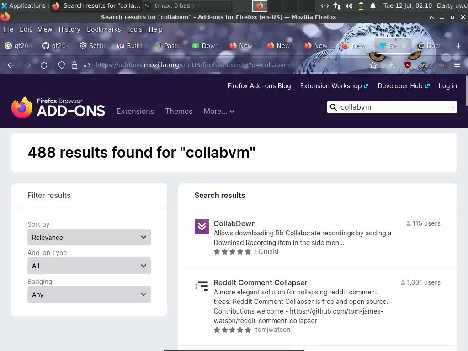The image size is (468, 351).
Task: Click the network connection tray icon
Action: 337,5
